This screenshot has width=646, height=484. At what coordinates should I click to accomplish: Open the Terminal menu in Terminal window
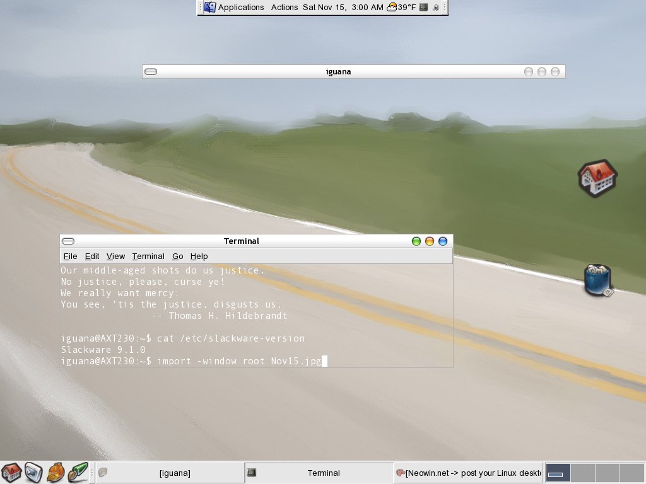coord(148,256)
